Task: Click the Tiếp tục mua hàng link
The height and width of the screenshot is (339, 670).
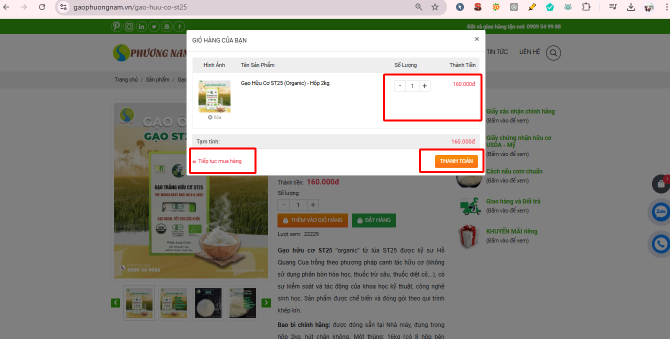Action: (219, 161)
